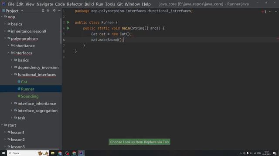Viewport: 279px width, 156px height.
Task: Collapse the start folder
Action: (x=2, y=125)
